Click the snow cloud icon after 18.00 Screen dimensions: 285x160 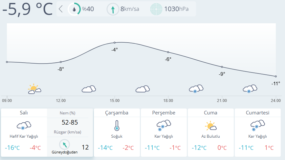[196, 89]
